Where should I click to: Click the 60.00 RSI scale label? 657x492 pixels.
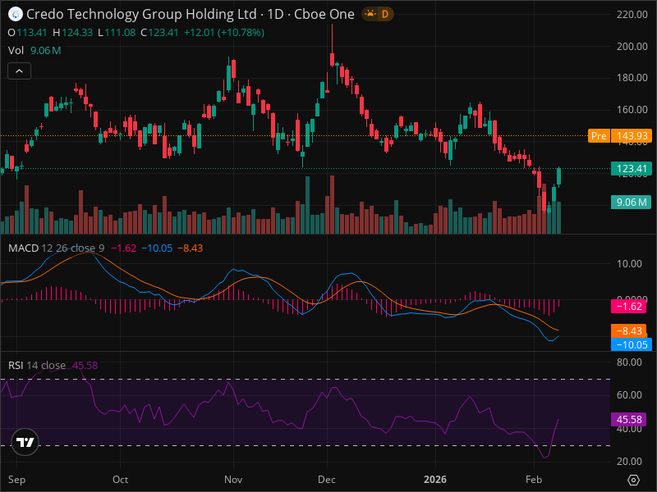coord(629,395)
